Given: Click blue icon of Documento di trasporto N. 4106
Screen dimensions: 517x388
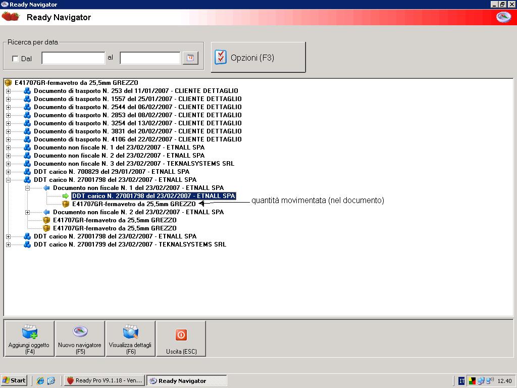Looking at the screenshot, I should click(x=27, y=139).
